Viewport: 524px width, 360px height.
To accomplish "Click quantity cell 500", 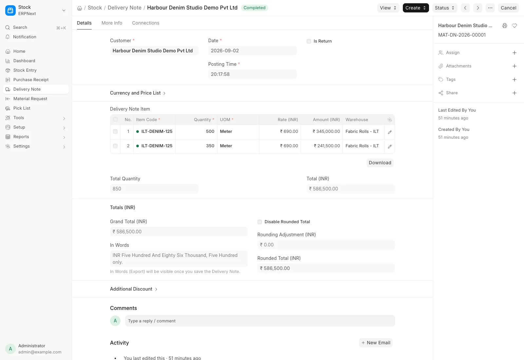I will pos(196,132).
